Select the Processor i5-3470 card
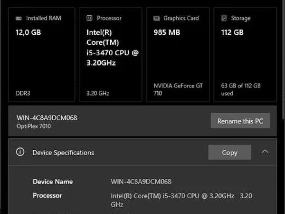The height and width of the screenshot is (214, 285). [111, 55]
